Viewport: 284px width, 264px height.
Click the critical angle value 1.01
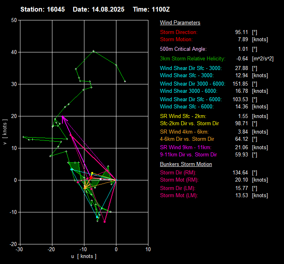243,49
